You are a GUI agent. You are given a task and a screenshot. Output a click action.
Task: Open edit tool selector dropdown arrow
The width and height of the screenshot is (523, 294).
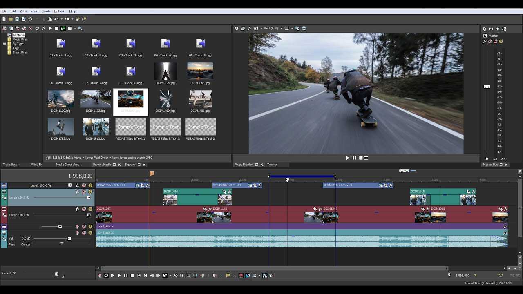(170, 276)
